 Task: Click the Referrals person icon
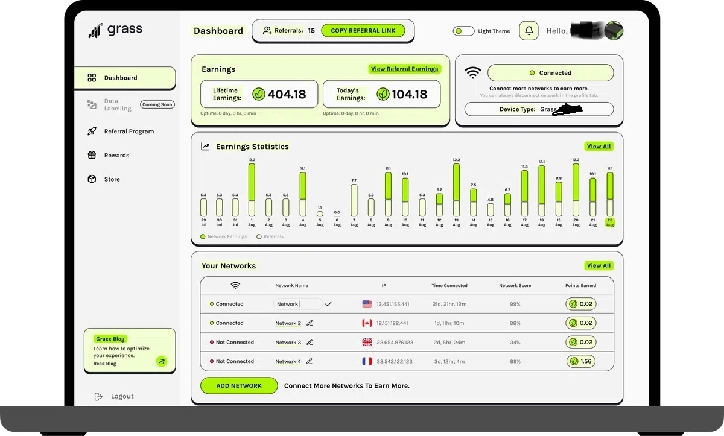[x=267, y=31]
